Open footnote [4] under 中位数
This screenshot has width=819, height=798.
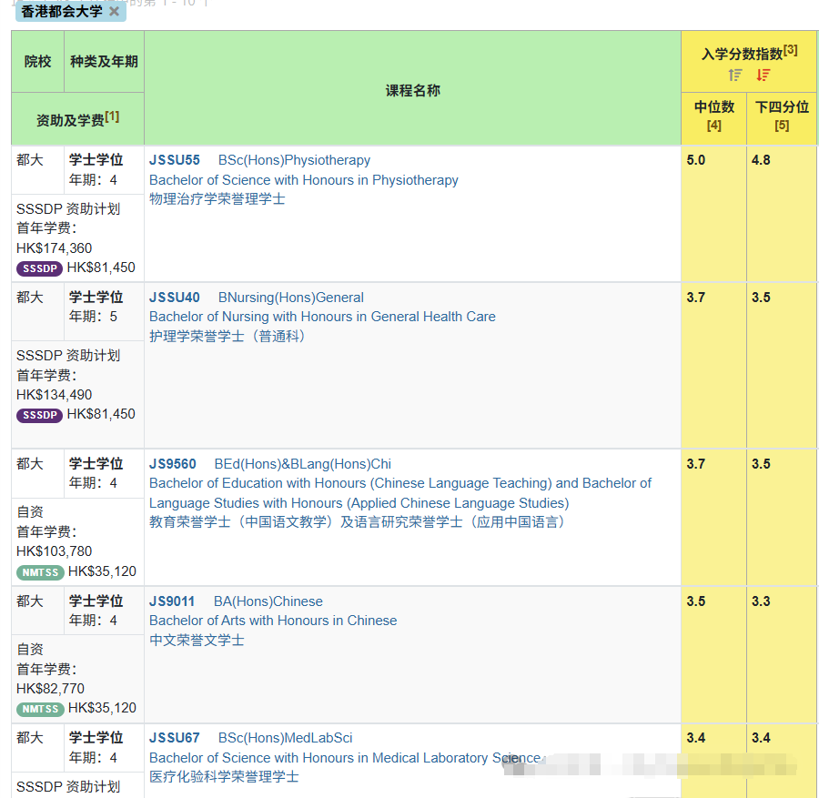(714, 126)
